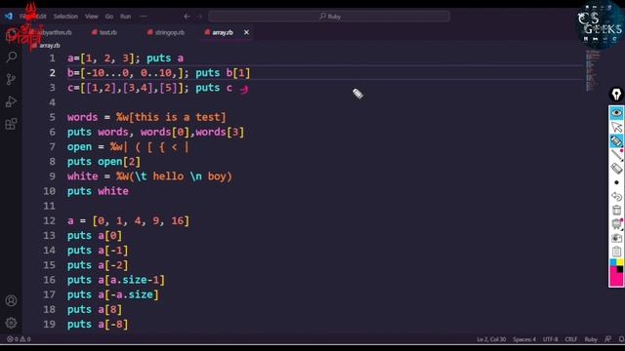
Task: Select the arrow cursor tool in annotation bar
Action: pyautogui.click(x=616, y=127)
